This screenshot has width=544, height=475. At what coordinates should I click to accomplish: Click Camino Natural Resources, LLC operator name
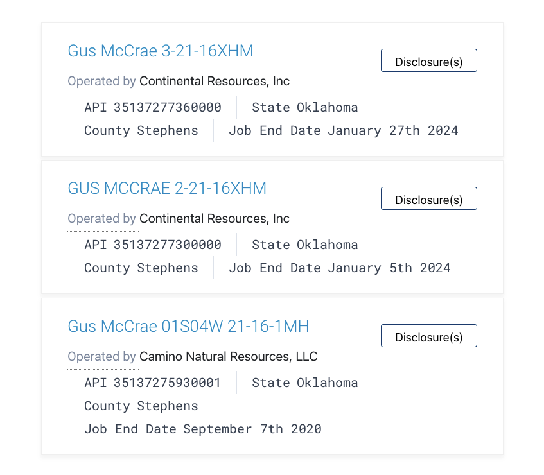point(228,356)
